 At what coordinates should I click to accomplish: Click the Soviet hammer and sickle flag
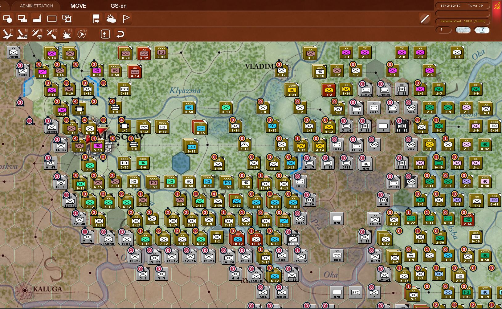coord(497,6)
